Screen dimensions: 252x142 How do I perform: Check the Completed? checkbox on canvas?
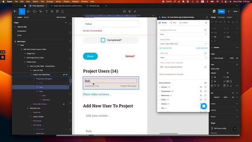point(103,40)
